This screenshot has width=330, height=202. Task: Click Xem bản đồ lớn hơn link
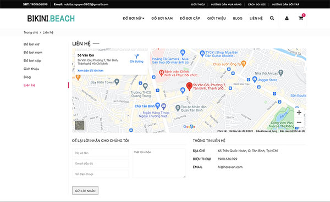[x=90, y=71]
